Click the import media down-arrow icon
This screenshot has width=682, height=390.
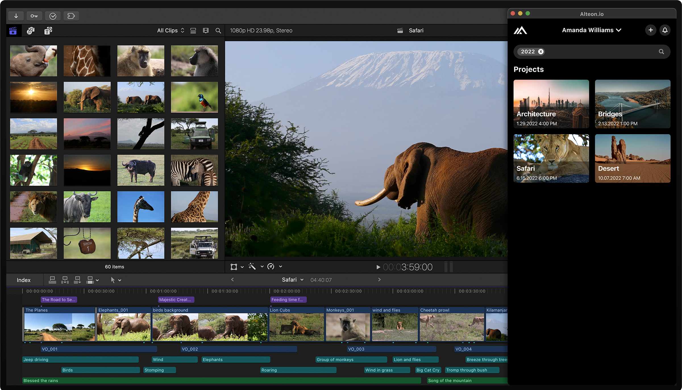(x=16, y=16)
